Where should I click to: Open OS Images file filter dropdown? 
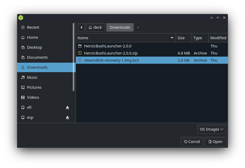(212, 129)
